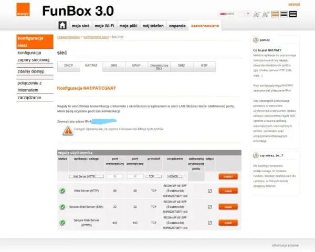Open the 'mój telefon' menu
This screenshot has width=315, height=252.
153,26
